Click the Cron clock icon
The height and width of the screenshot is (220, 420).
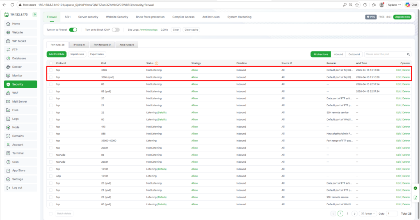pyautogui.click(x=9, y=162)
